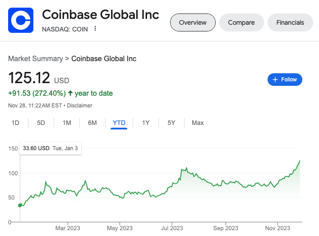Click the Coinbase logo icon
Image resolution: width=319 pixels, height=236 pixels.
21,20
